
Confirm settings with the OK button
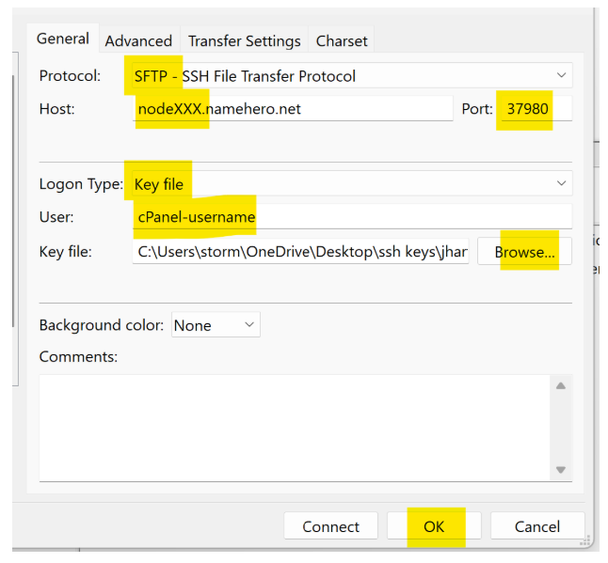coord(433,526)
